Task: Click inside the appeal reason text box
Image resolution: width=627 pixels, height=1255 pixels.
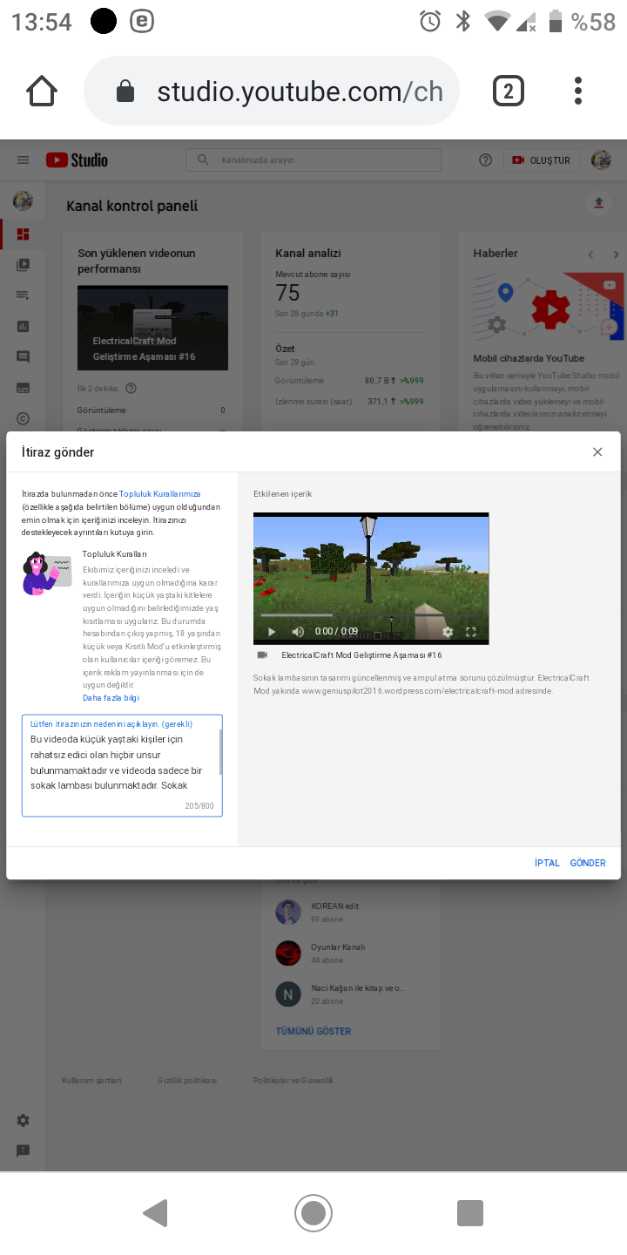Action: (x=122, y=766)
